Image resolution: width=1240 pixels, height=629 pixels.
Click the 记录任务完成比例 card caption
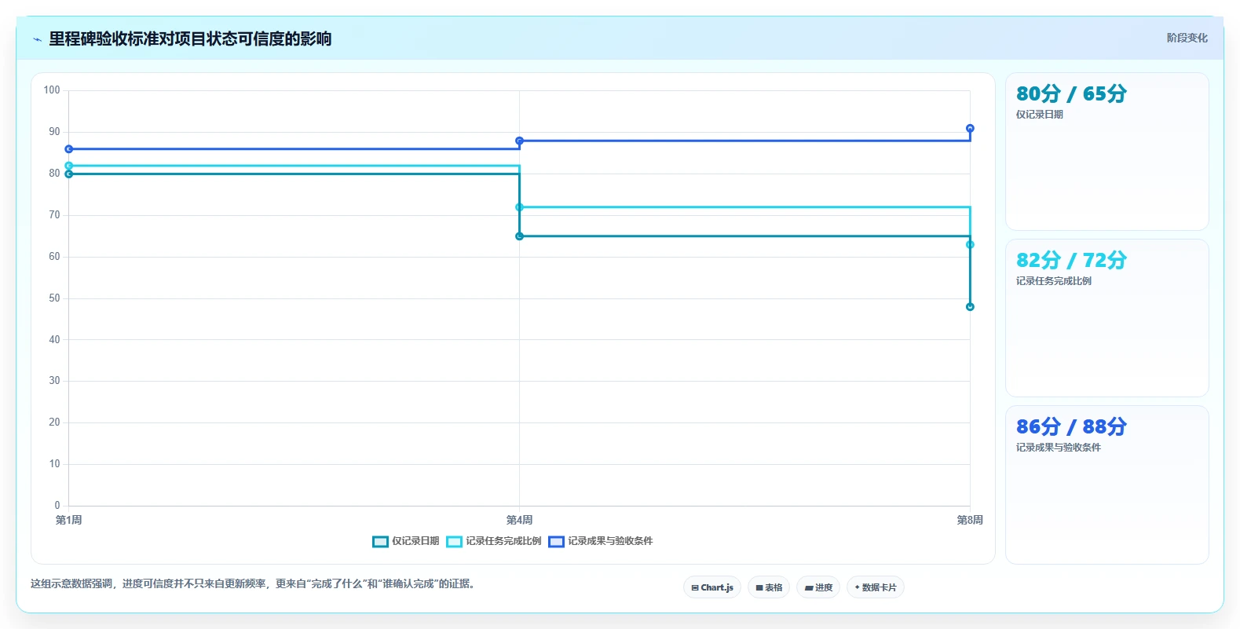pos(1053,281)
